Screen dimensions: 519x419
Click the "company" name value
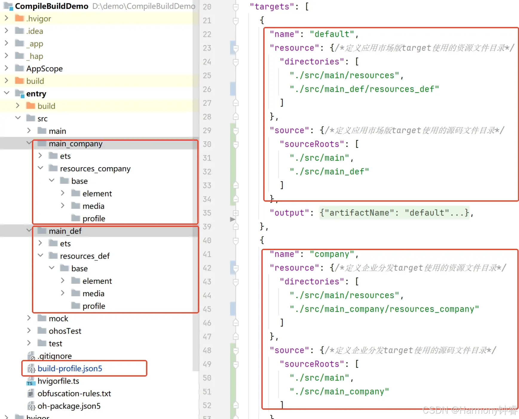(x=332, y=254)
